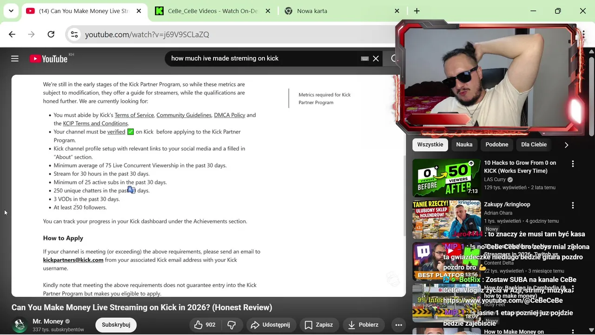
Task: Play the 10 Hacks to Grow thumbnail
Action: coord(447,178)
